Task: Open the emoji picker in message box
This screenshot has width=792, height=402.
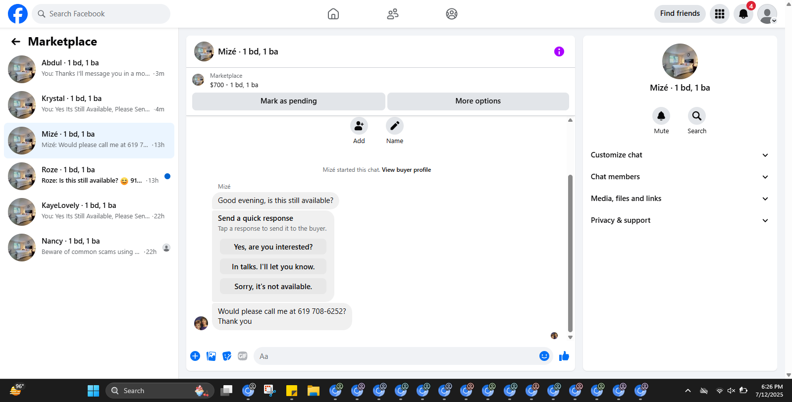Action: tap(544, 356)
